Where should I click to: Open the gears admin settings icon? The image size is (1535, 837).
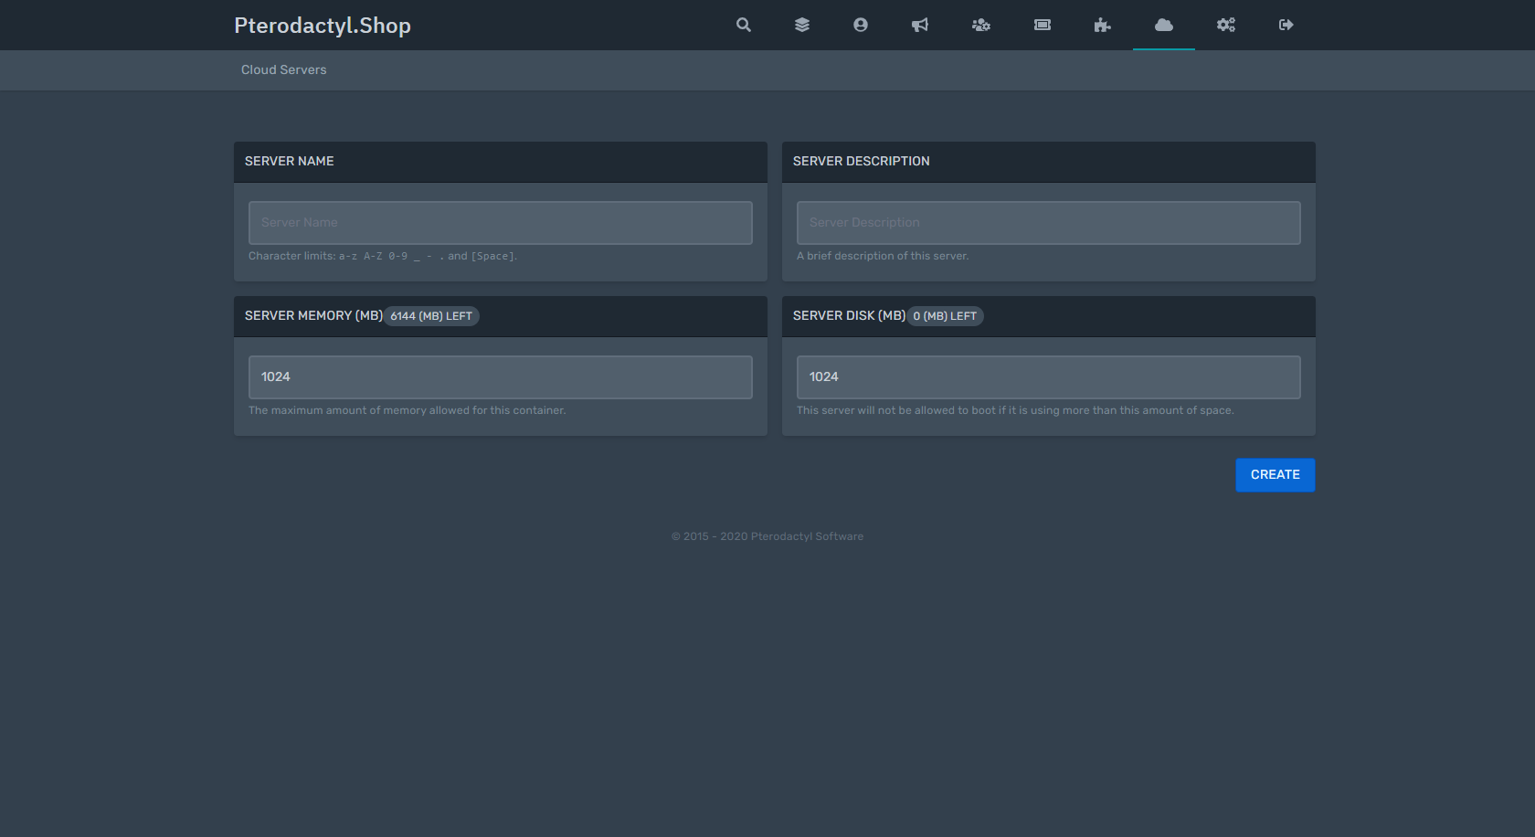[1226, 25]
